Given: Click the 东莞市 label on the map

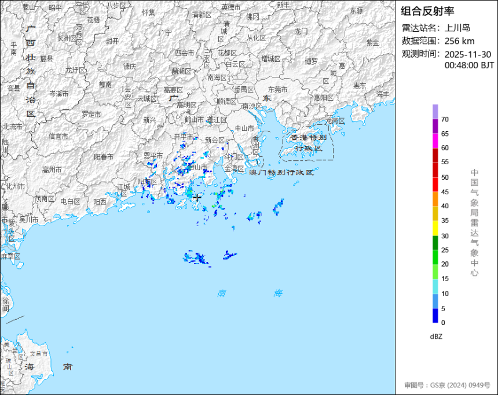Looking at the screenshot, I should (277, 90).
